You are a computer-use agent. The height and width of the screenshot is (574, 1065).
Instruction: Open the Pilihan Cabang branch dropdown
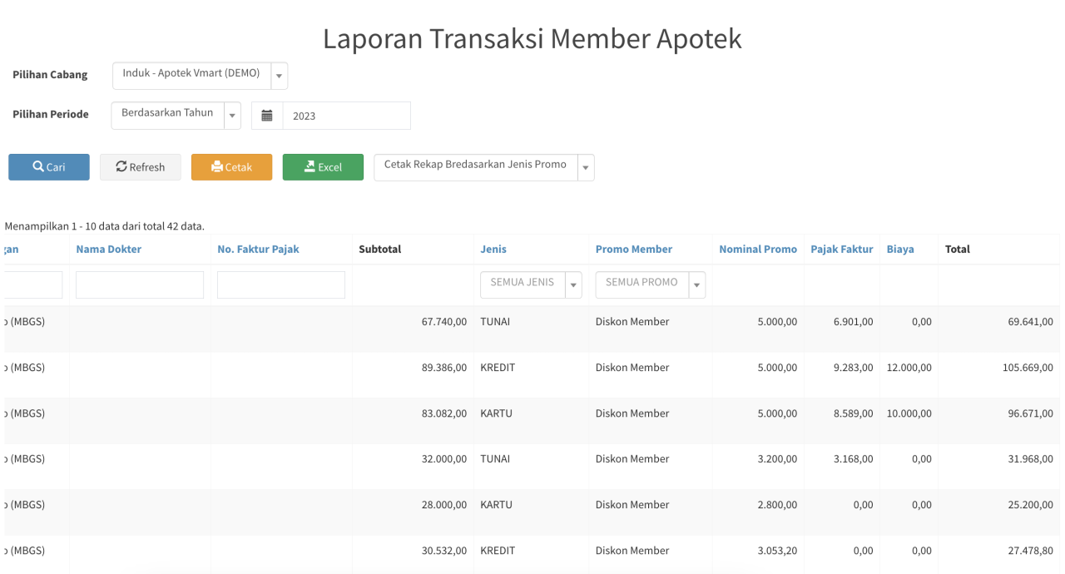click(201, 76)
